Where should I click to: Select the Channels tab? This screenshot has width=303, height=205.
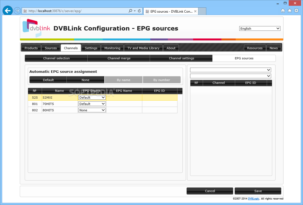pos(71,48)
